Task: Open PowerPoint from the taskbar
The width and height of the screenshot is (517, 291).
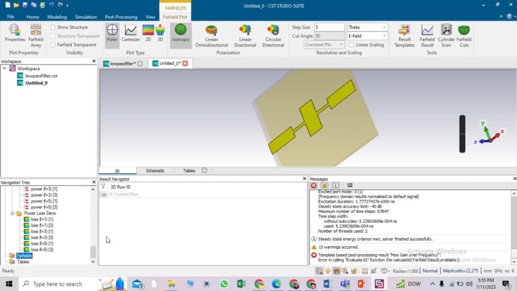Action: tap(362, 284)
